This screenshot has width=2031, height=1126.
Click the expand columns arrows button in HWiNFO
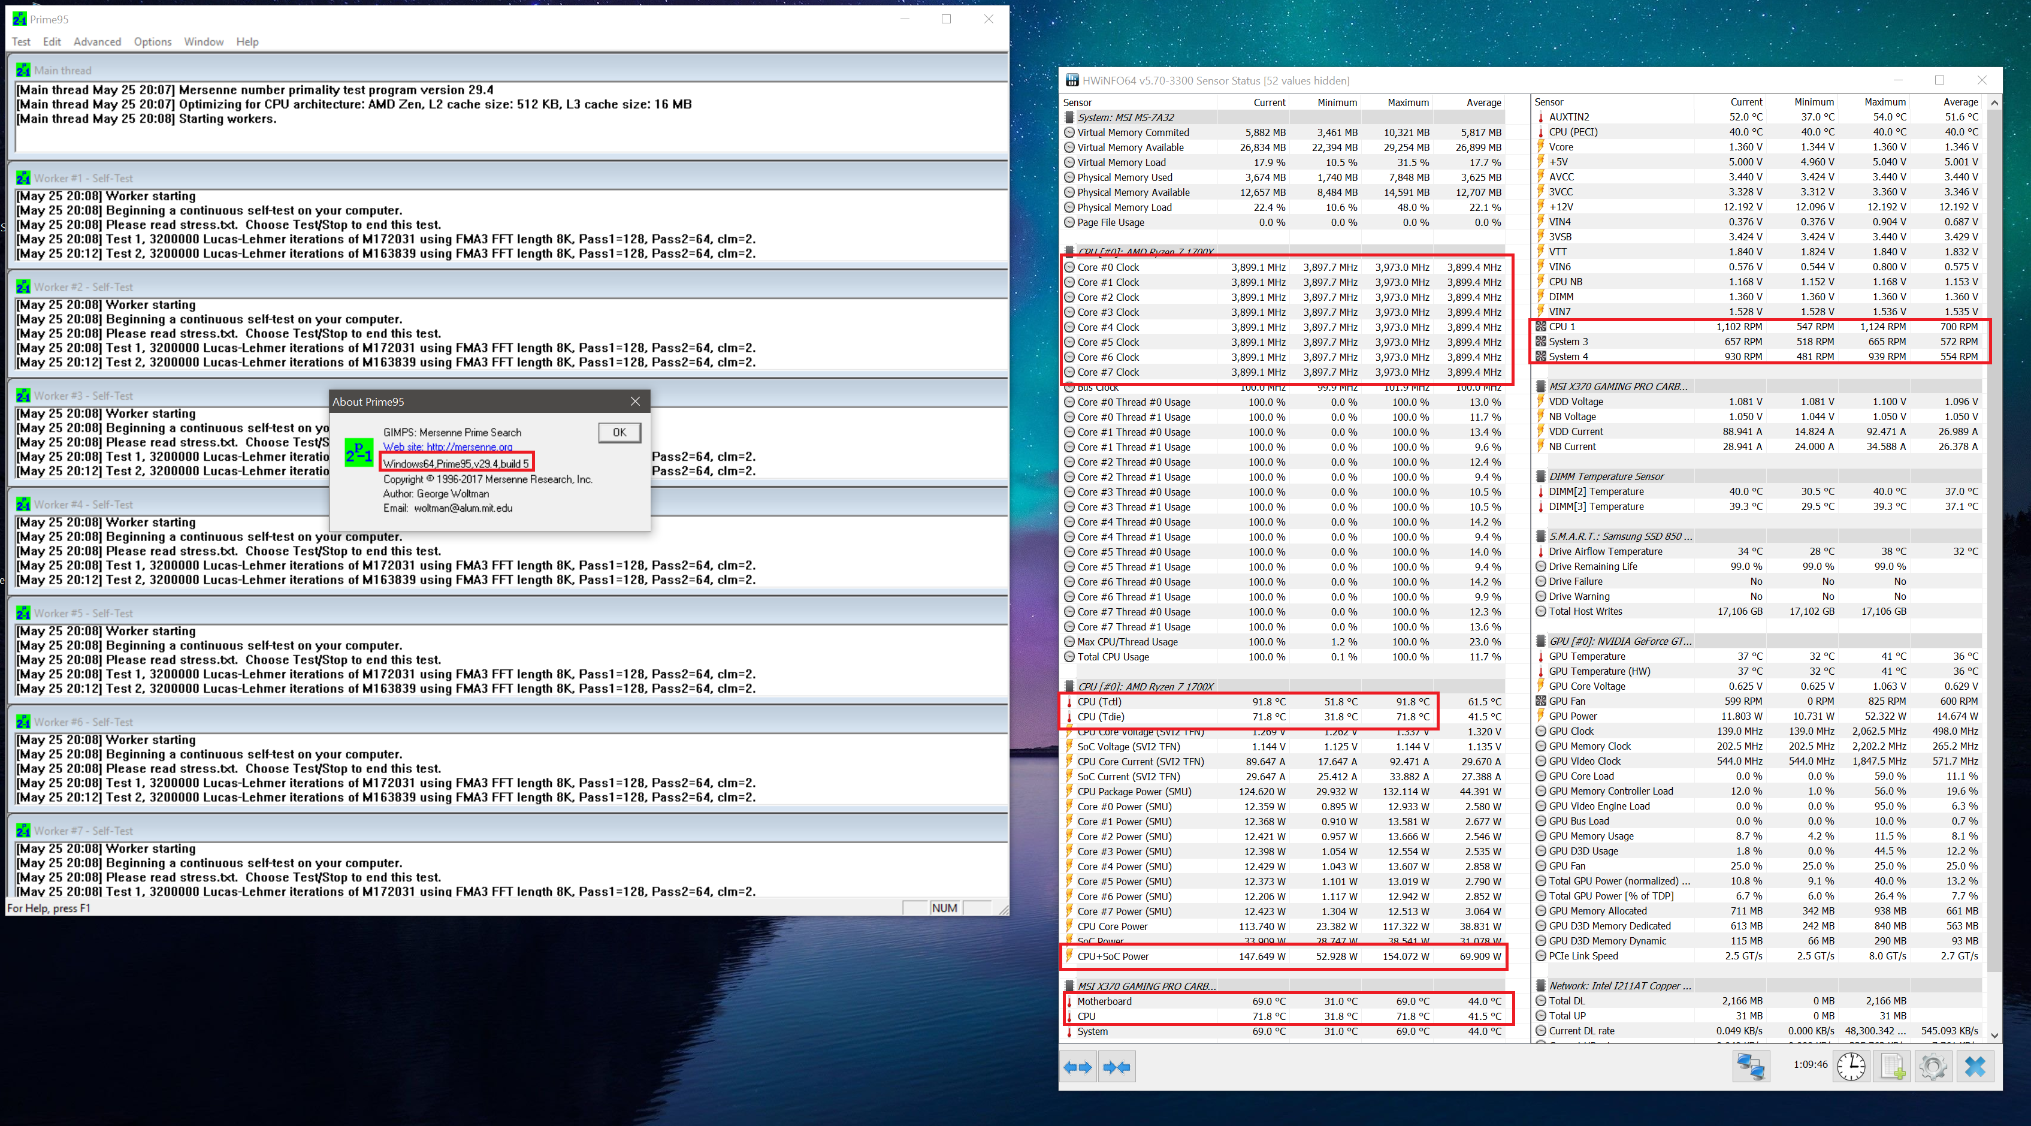(1078, 1068)
